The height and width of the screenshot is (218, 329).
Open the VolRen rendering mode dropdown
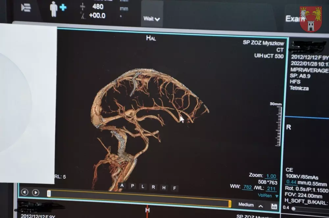pyautogui.click(x=267, y=196)
